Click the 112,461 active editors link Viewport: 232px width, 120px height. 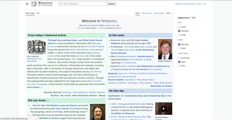(81, 28)
